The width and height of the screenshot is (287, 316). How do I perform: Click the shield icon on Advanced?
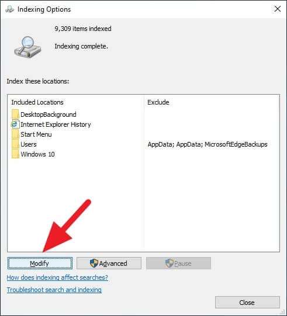(x=94, y=263)
